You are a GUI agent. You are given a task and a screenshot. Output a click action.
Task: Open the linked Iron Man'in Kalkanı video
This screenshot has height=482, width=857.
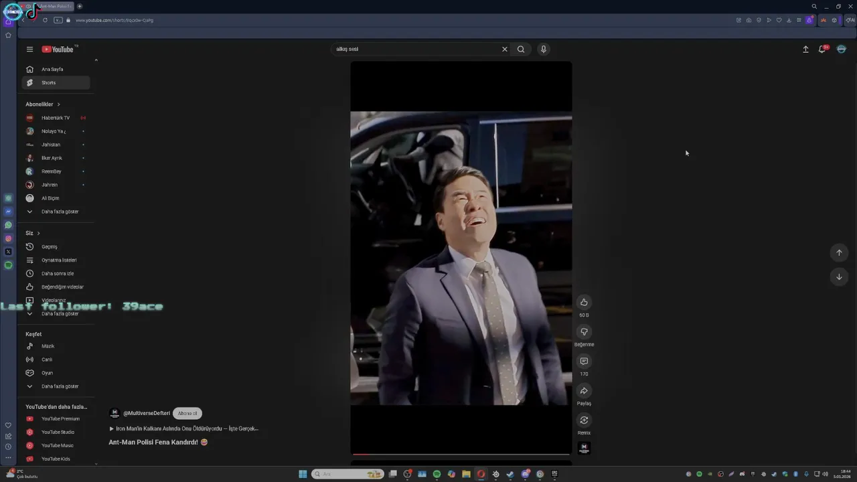(x=184, y=428)
